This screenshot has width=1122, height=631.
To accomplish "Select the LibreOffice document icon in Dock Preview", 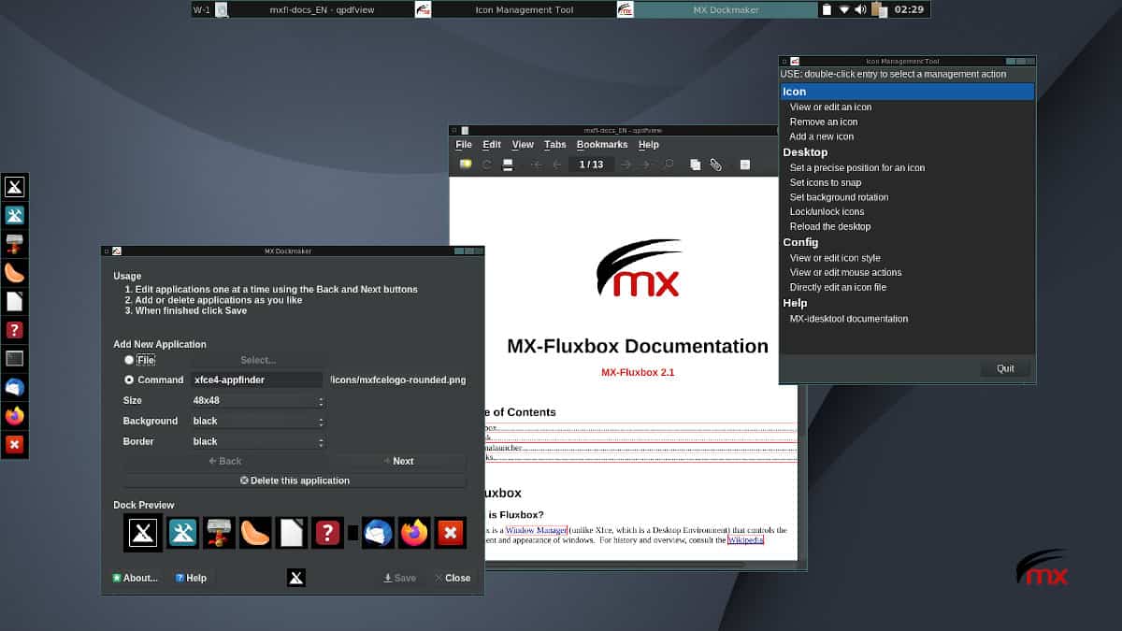I will coord(291,533).
